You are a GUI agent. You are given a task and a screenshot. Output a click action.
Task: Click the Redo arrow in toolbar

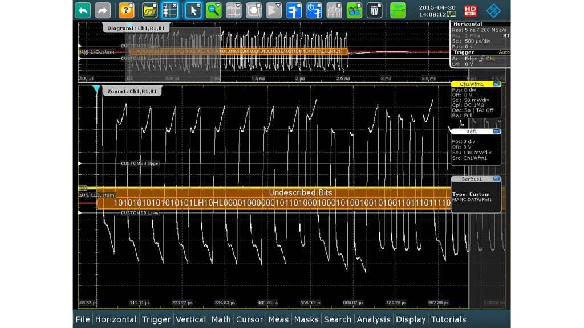[x=103, y=10]
